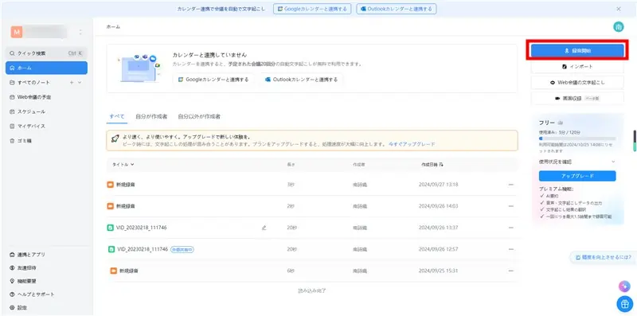Click the クイック検索 search field

tap(46, 53)
